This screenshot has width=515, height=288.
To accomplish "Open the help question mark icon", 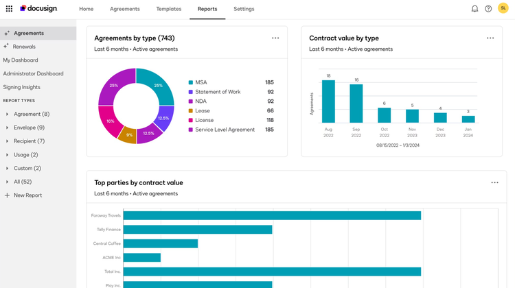I will coord(488,9).
